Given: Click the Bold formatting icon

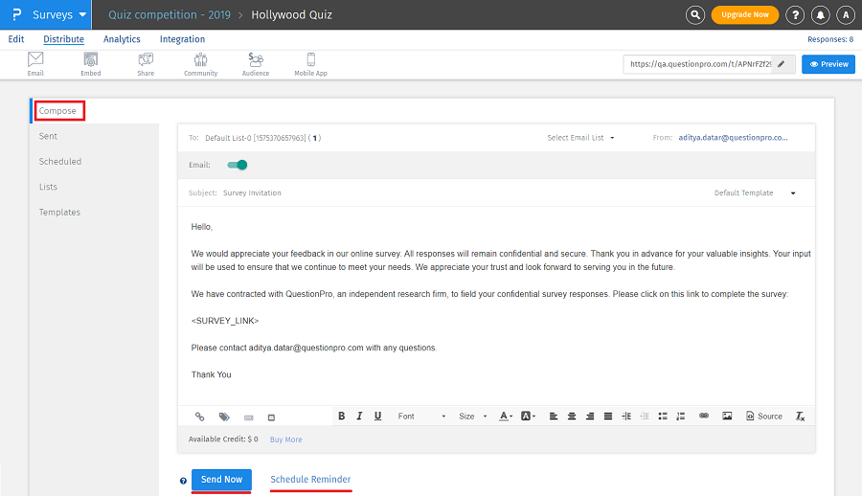Looking at the screenshot, I should tap(341, 417).
